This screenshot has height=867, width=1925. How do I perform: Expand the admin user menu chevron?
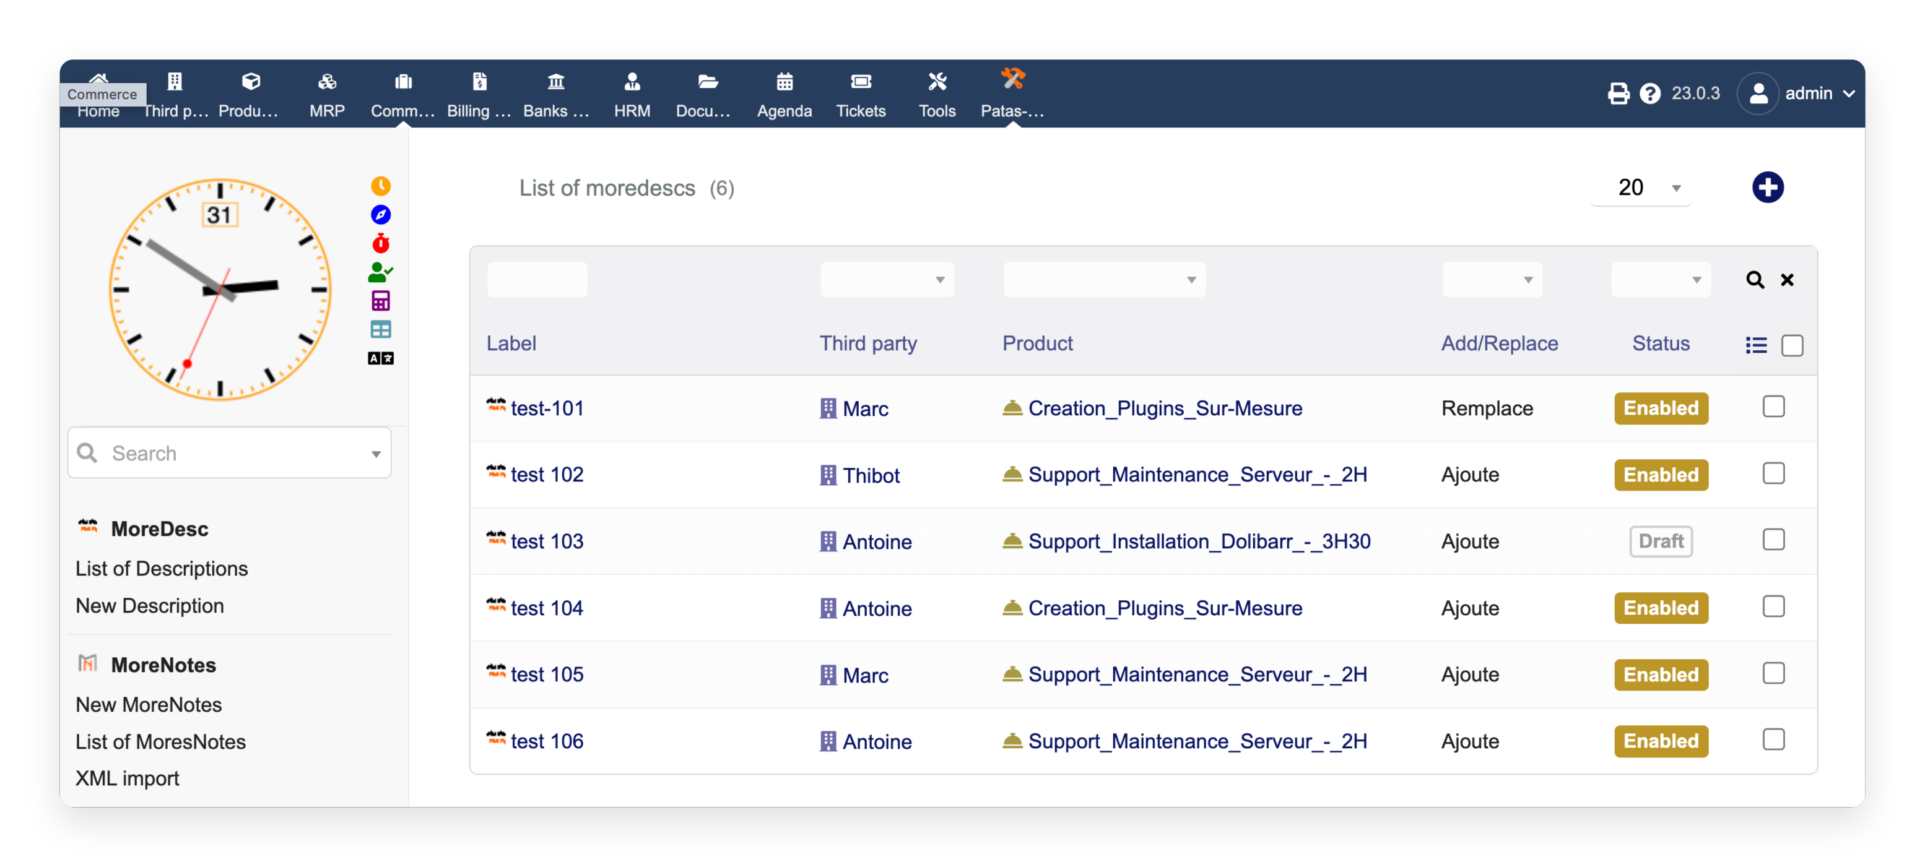tap(1849, 94)
